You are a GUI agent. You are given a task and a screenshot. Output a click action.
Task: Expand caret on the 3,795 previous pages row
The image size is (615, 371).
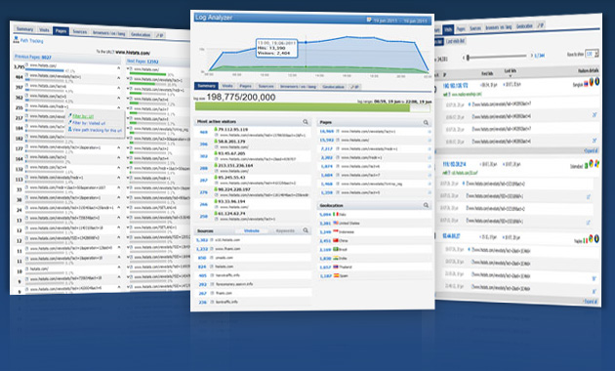coord(118,68)
